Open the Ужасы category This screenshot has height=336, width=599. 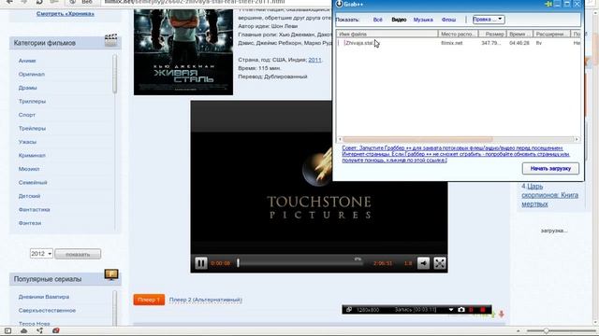[x=27, y=142]
